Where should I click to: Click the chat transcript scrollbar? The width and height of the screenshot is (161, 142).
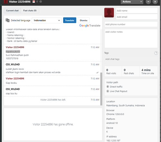pos(101,89)
